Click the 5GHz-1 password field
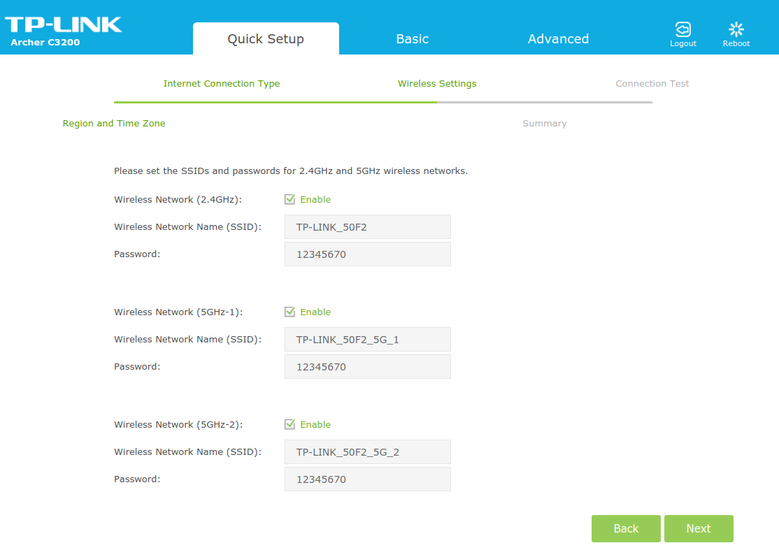 click(367, 367)
